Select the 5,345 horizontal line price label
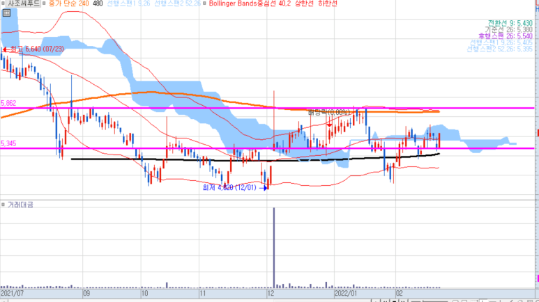Viewport: 539px width, 302px height. click(x=8, y=143)
